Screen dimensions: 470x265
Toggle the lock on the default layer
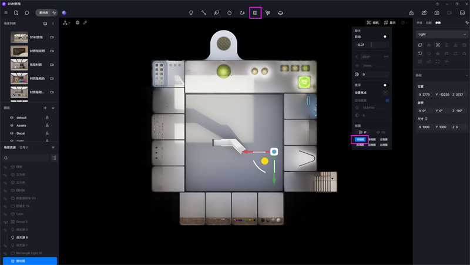[47, 118]
